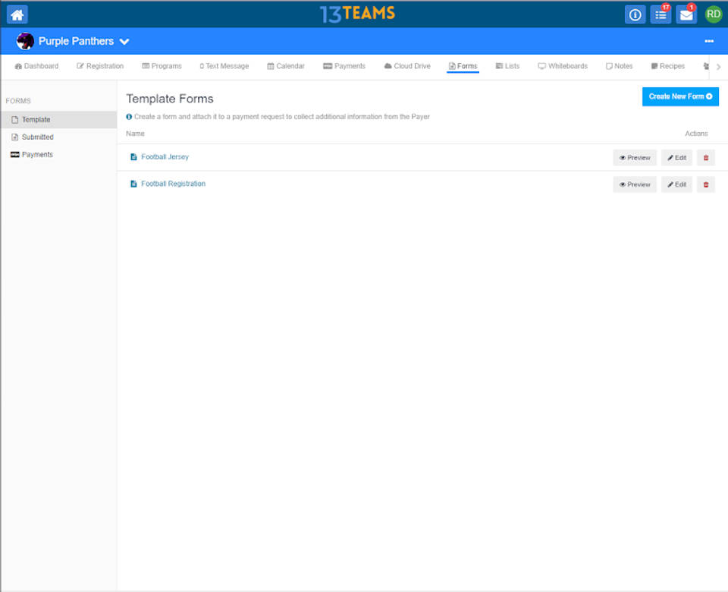The height and width of the screenshot is (592, 728).
Task: Open the task list icon with badge
Action: (661, 14)
